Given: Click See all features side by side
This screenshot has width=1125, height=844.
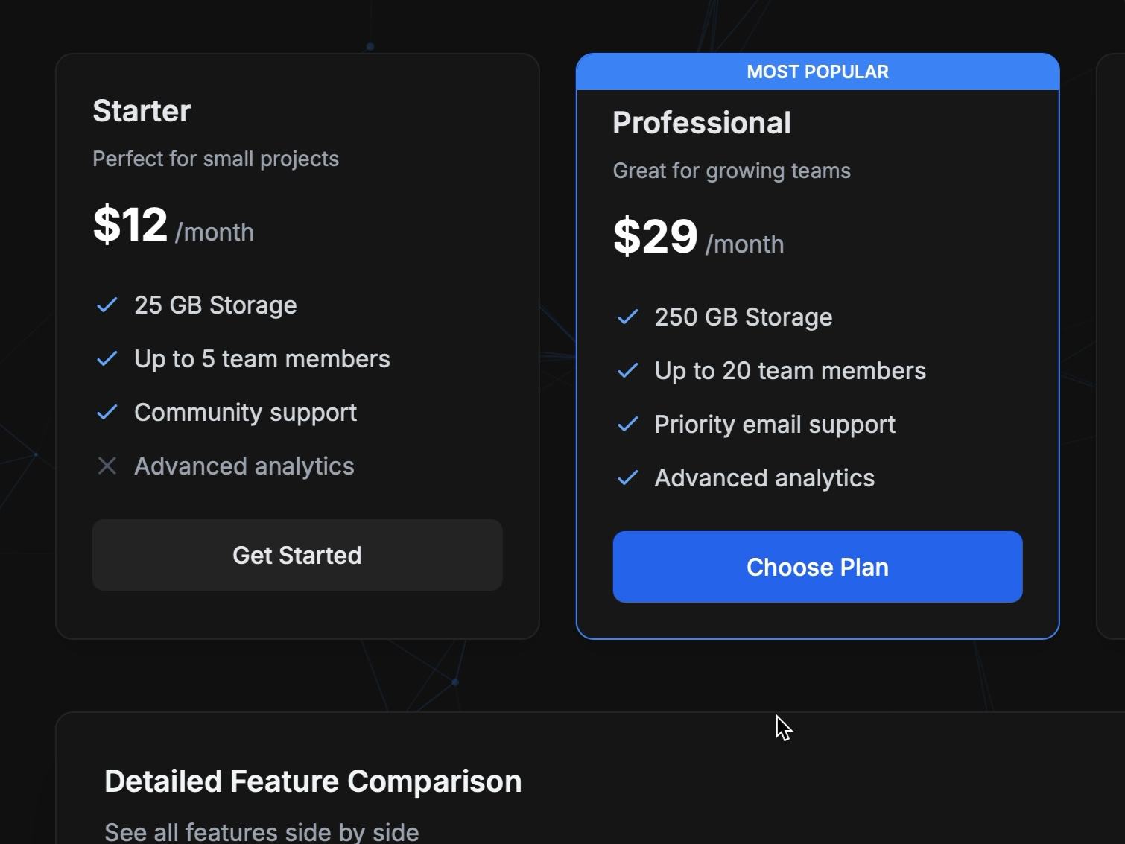Looking at the screenshot, I should coord(262,830).
